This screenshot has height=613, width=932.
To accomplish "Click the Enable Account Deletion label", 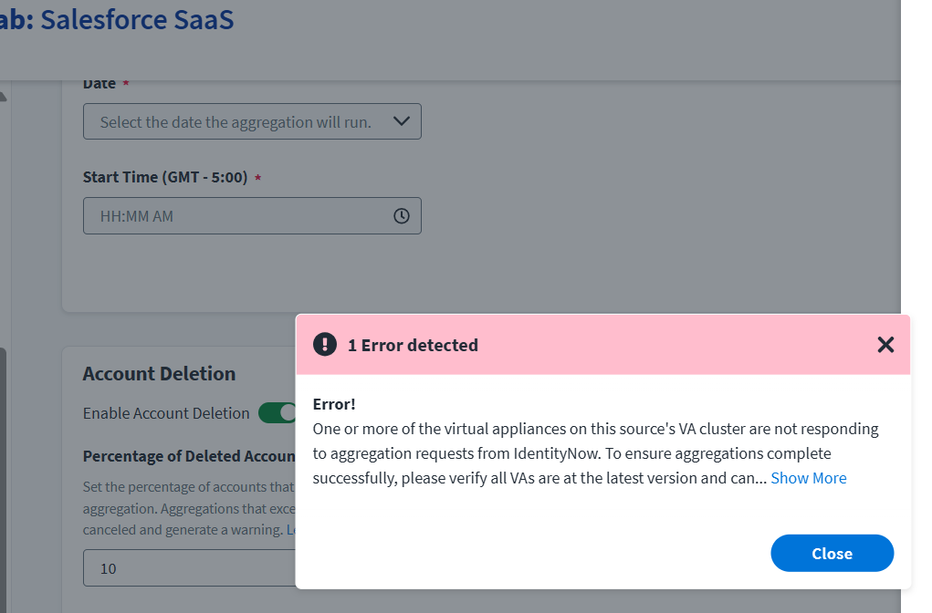I will 166,413.
